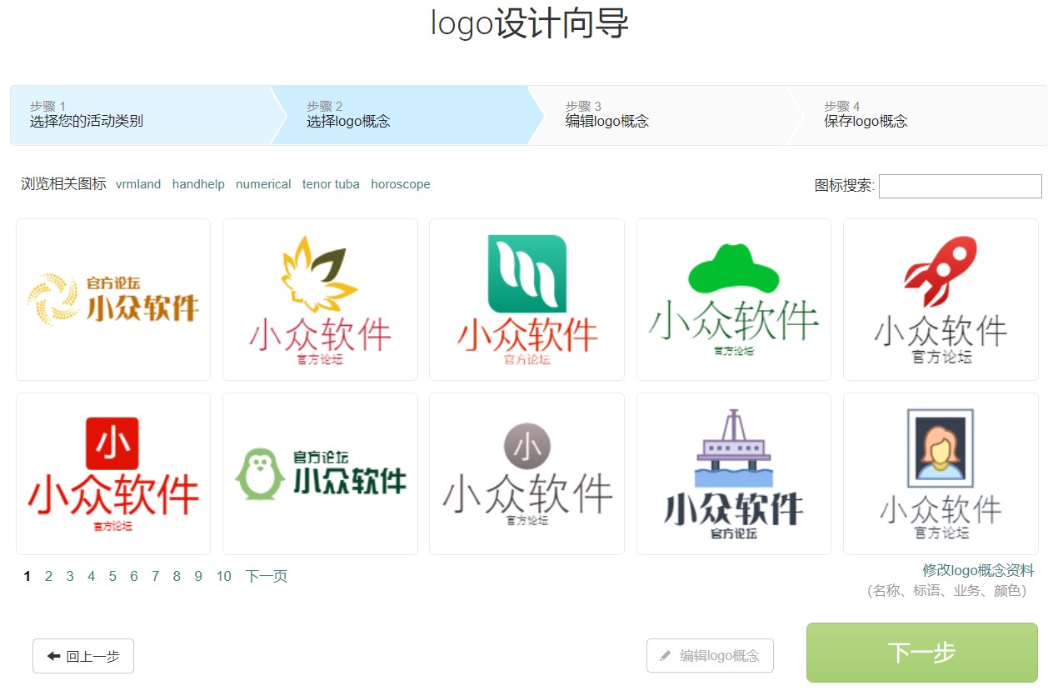1048x691 pixels.
Task: Go to step 1 选择您的活动类别
Action: [x=139, y=115]
